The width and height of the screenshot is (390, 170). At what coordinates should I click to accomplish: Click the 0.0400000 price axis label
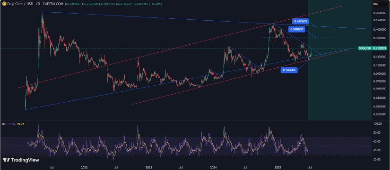(x=379, y=98)
